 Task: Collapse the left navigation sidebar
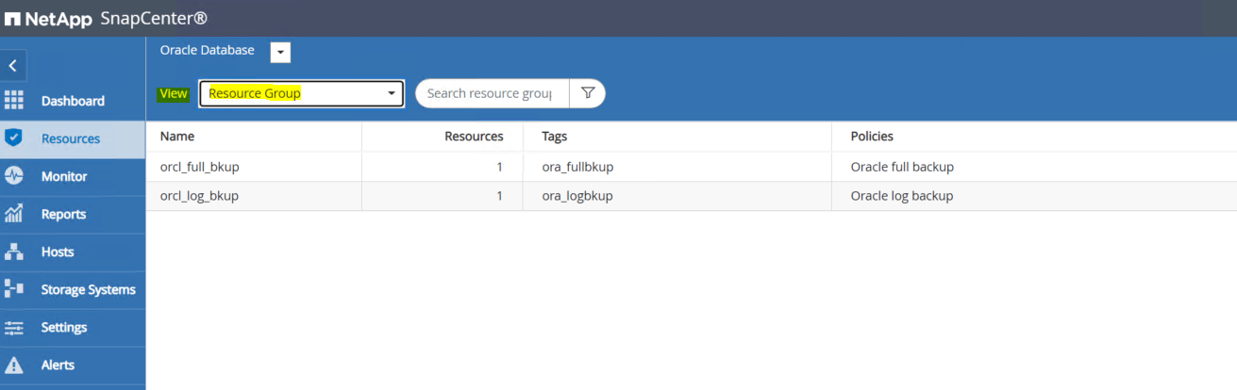[13, 66]
